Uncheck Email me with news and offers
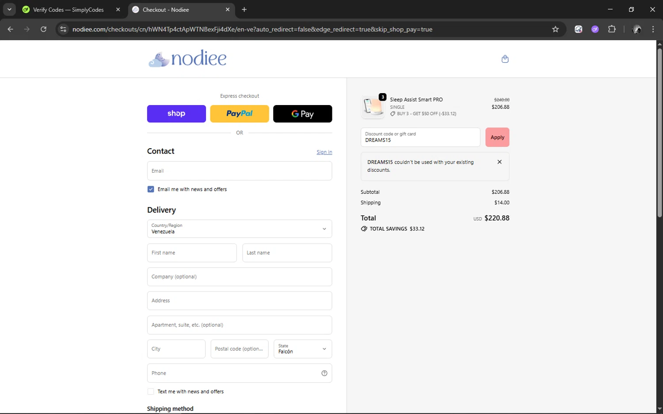The image size is (663, 414). [151, 189]
